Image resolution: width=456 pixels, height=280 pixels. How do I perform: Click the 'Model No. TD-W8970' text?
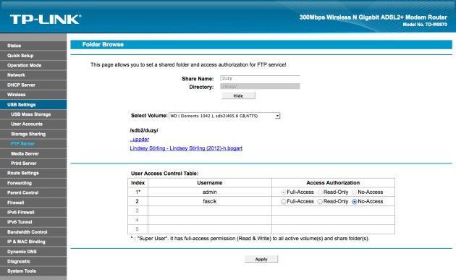point(425,25)
